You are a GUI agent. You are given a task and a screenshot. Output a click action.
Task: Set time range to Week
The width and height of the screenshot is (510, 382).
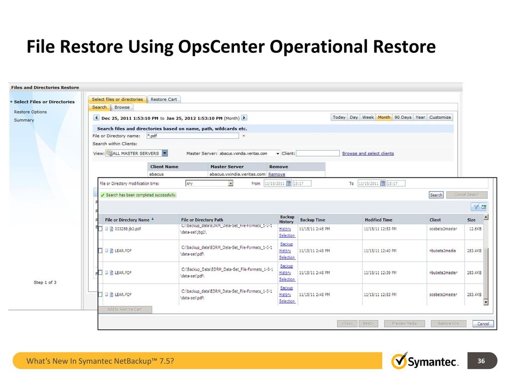coord(368,117)
